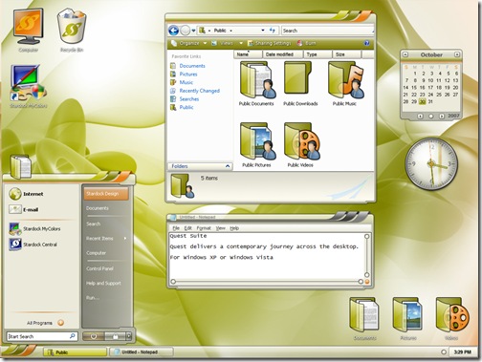Open Format menu in Notepad

click(204, 228)
